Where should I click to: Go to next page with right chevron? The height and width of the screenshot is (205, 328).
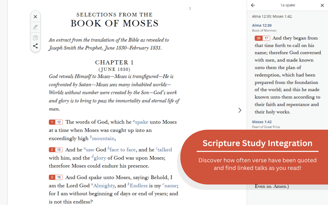240,110
